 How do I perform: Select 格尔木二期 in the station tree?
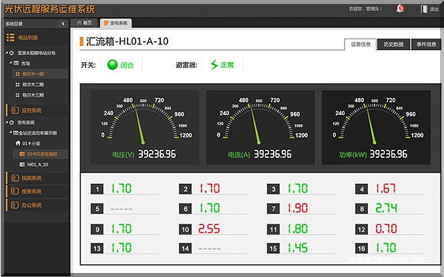[x=33, y=85]
